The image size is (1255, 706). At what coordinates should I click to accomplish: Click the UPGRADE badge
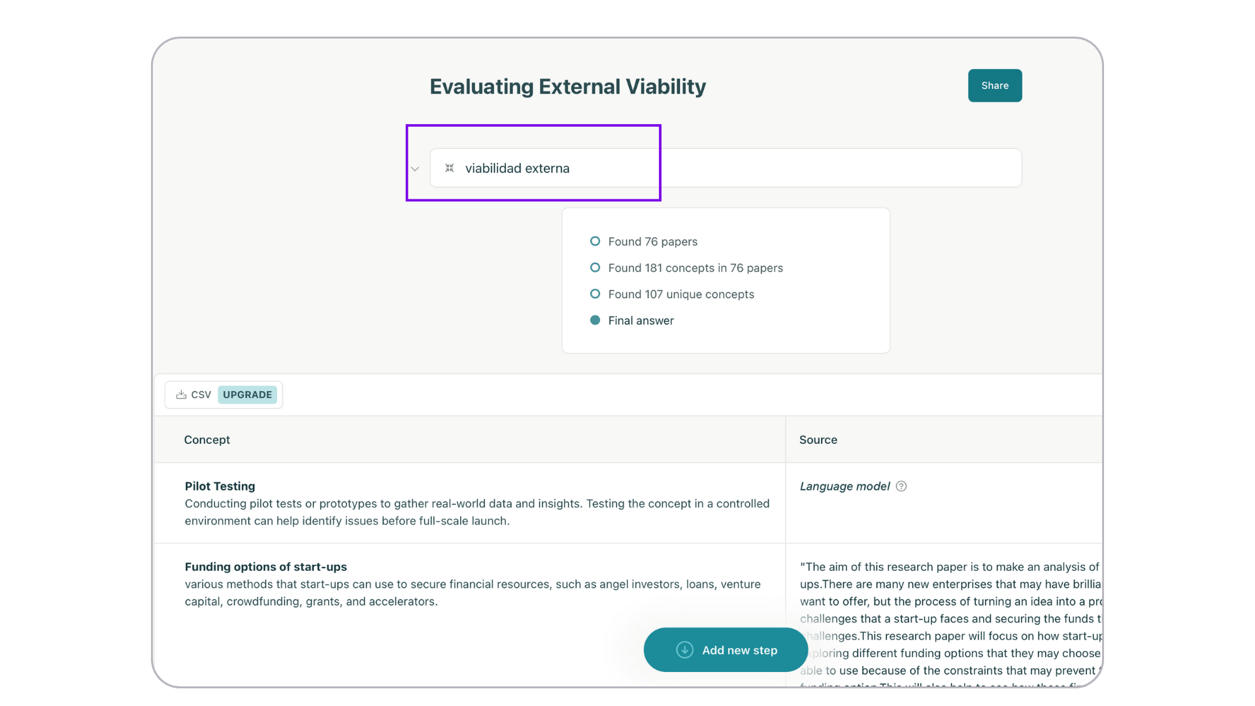pos(247,395)
